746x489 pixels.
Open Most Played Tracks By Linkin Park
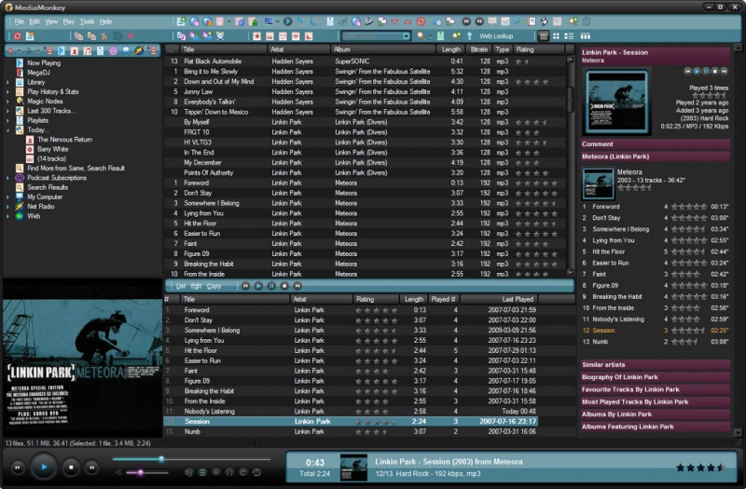(656, 402)
